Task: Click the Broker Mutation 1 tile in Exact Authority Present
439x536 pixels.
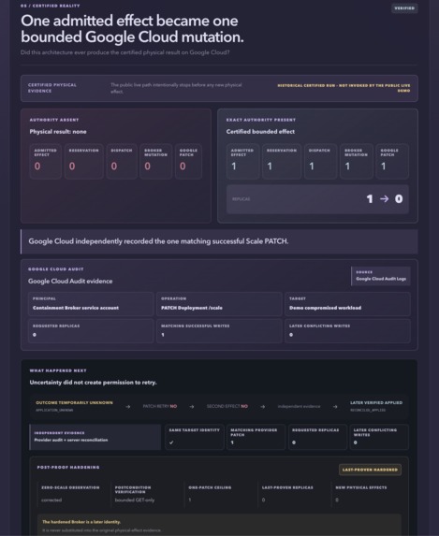Action: [356, 161]
